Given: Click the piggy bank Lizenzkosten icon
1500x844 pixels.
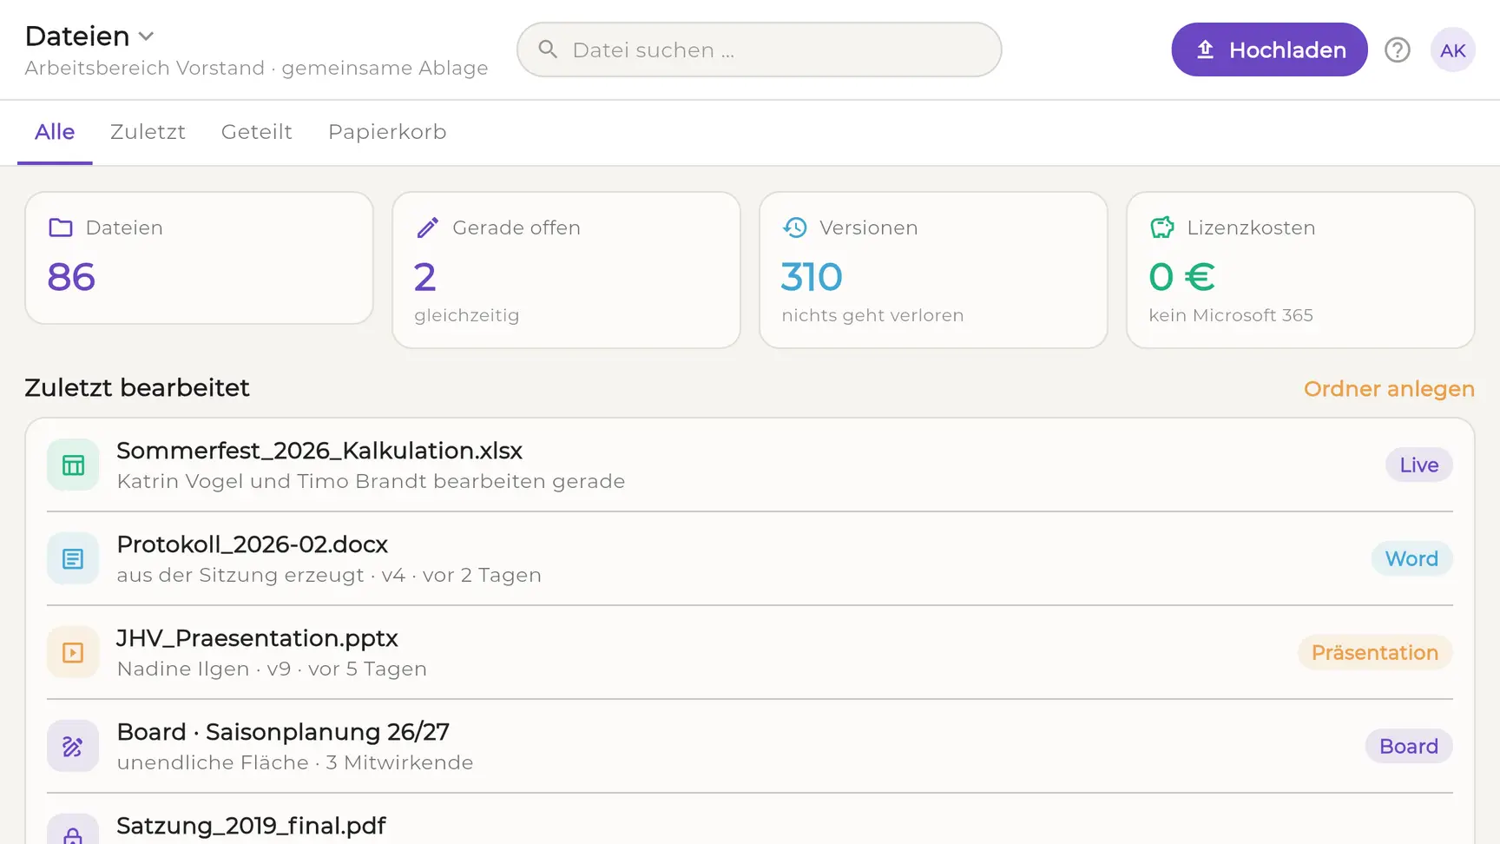Looking at the screenshot, I should (1162, 227).
